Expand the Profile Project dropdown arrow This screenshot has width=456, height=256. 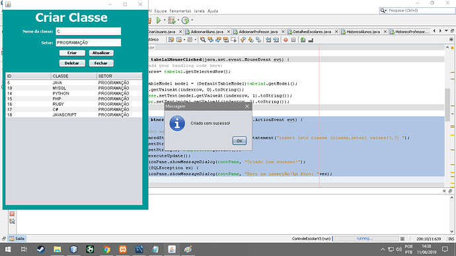coord(192,20)
